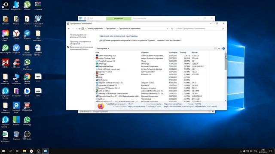Select the Bixin desktop icon

click(x=27, y=92)
